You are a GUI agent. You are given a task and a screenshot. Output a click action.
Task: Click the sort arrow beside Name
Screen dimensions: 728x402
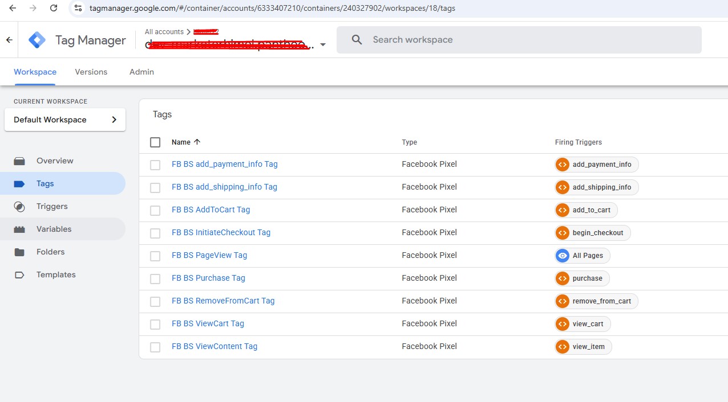197,142
